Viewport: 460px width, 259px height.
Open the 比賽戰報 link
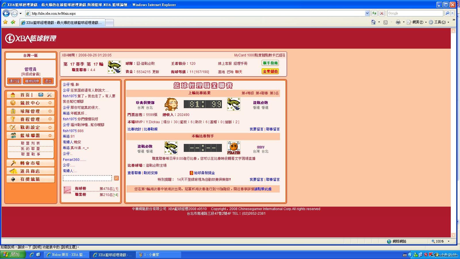coord(151,129)
